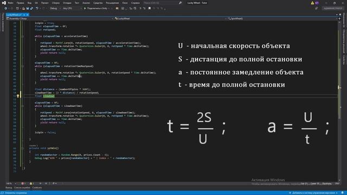Click the Подключить к Unity button
The image size is (347, 195).
click(x=95, y=9)
